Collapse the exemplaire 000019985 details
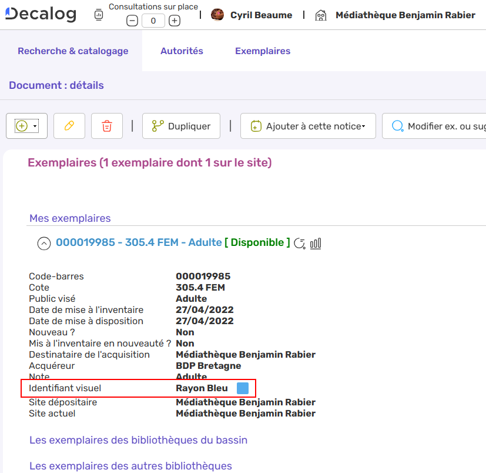486x473 pixels. pyautogui.click(x=44, y=243)
